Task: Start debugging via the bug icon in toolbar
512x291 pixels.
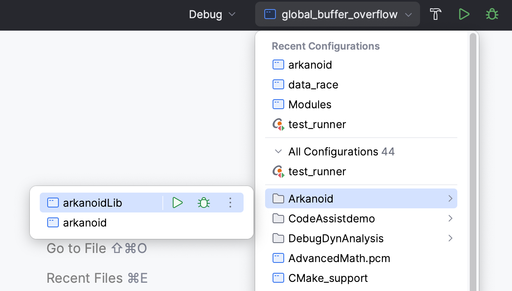Action: [x=492, y=14]
